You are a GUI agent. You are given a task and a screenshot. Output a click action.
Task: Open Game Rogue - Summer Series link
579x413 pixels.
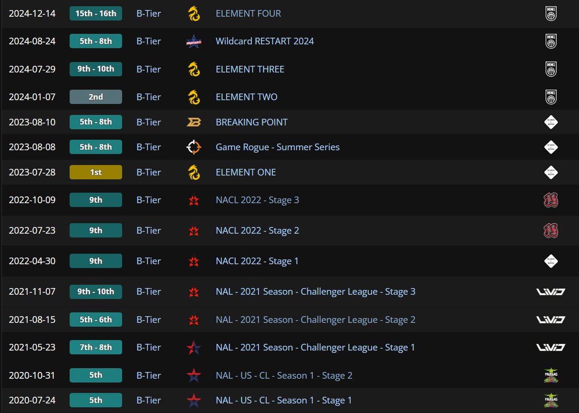[x=277, y=147]
